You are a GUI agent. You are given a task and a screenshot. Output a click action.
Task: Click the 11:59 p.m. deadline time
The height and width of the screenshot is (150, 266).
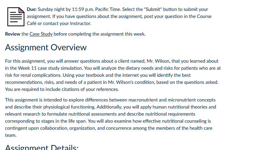click(83, 9)
